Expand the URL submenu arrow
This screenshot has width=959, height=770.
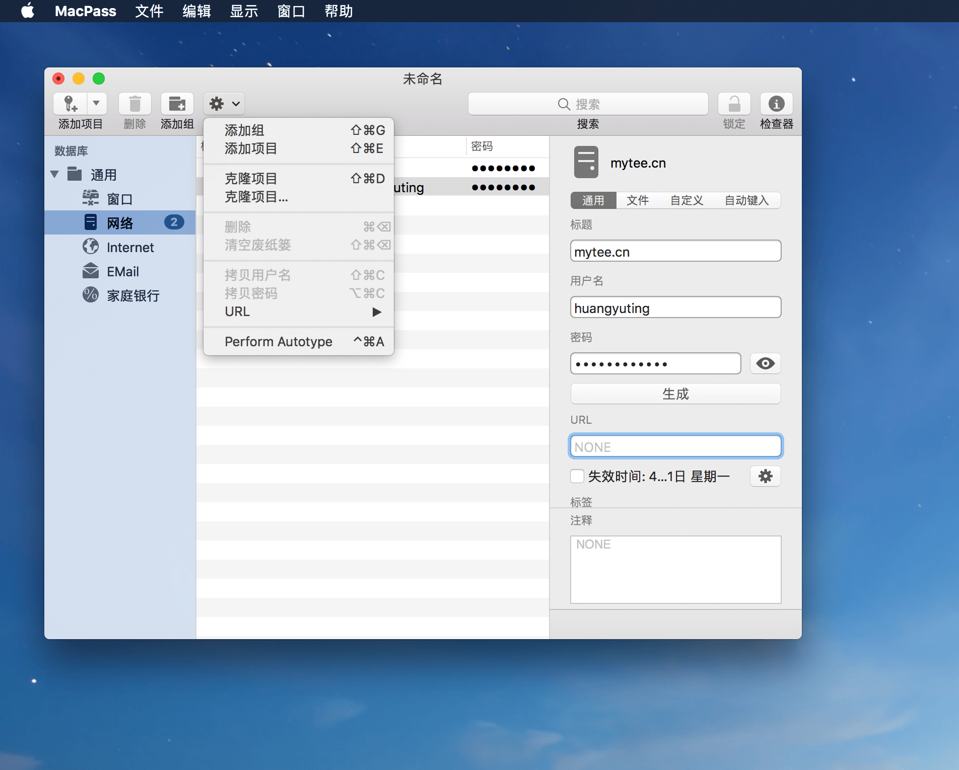[376, 312]
